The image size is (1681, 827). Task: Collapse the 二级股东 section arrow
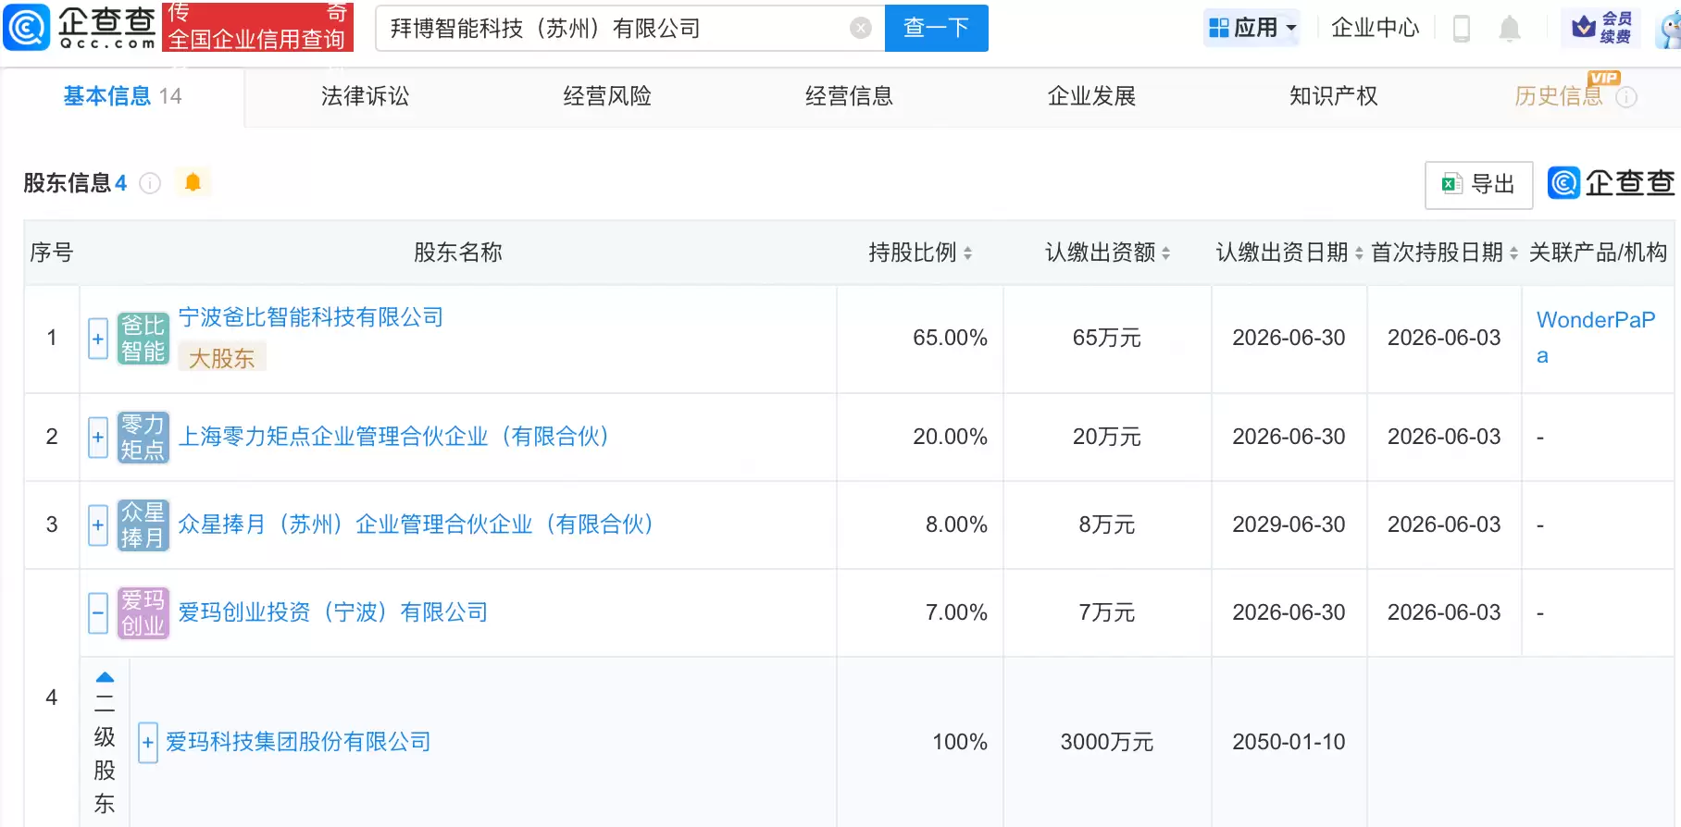pos(105,677)
